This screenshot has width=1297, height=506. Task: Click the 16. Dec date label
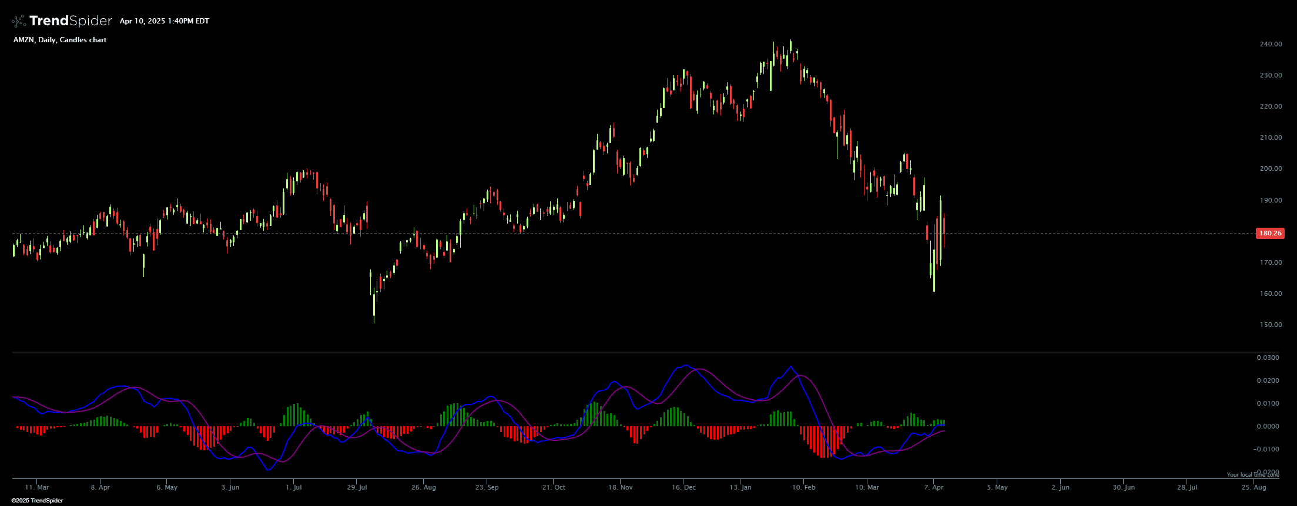coord(684,487)
